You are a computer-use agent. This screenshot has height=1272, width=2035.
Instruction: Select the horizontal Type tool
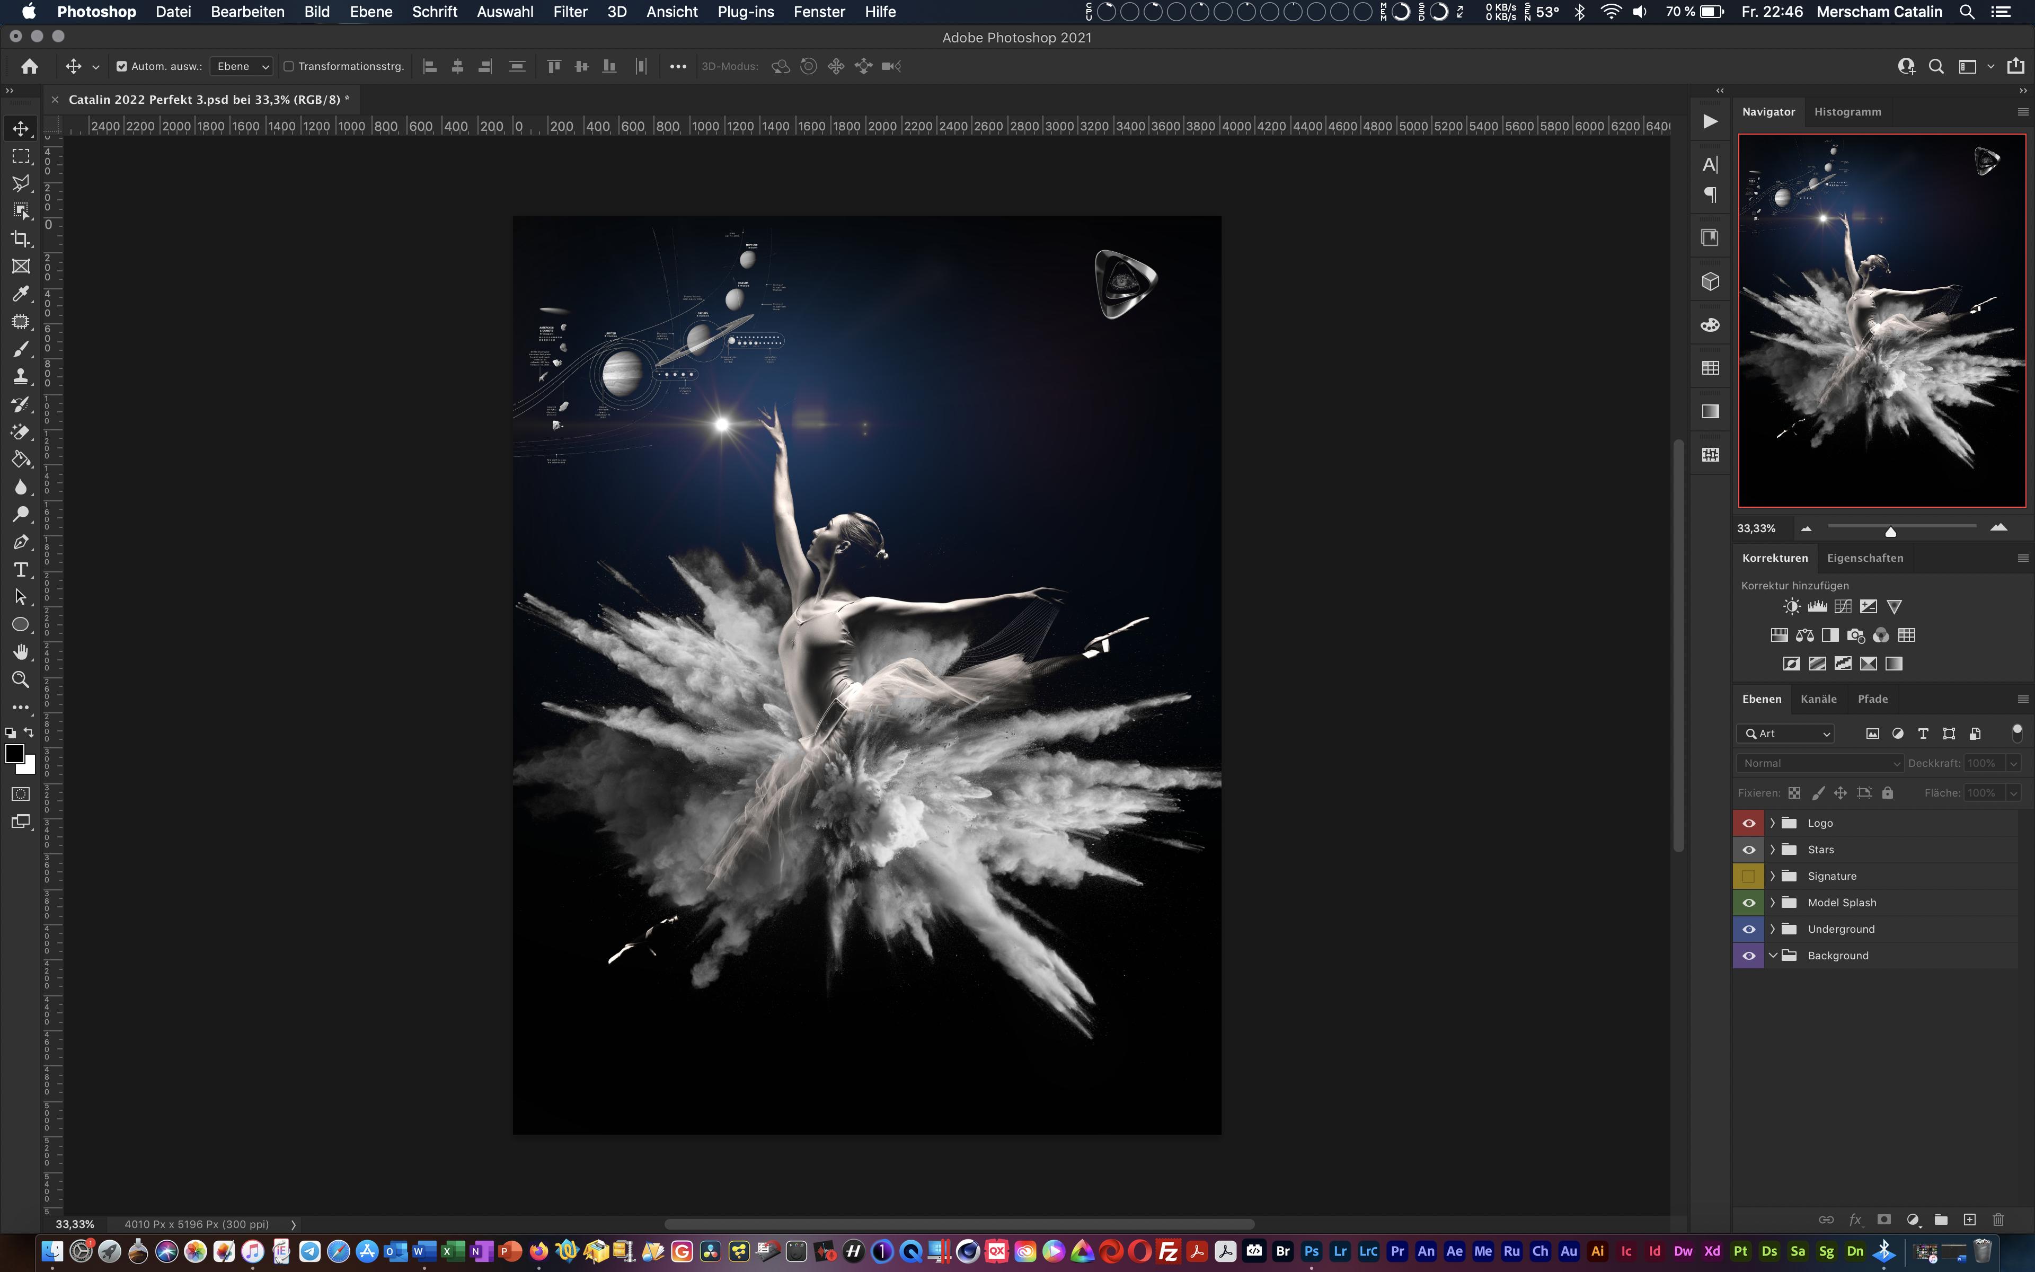click(21, 570)
